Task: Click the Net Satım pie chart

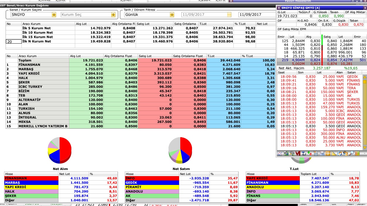Action: pyautogui.click(x=180, y=150)
